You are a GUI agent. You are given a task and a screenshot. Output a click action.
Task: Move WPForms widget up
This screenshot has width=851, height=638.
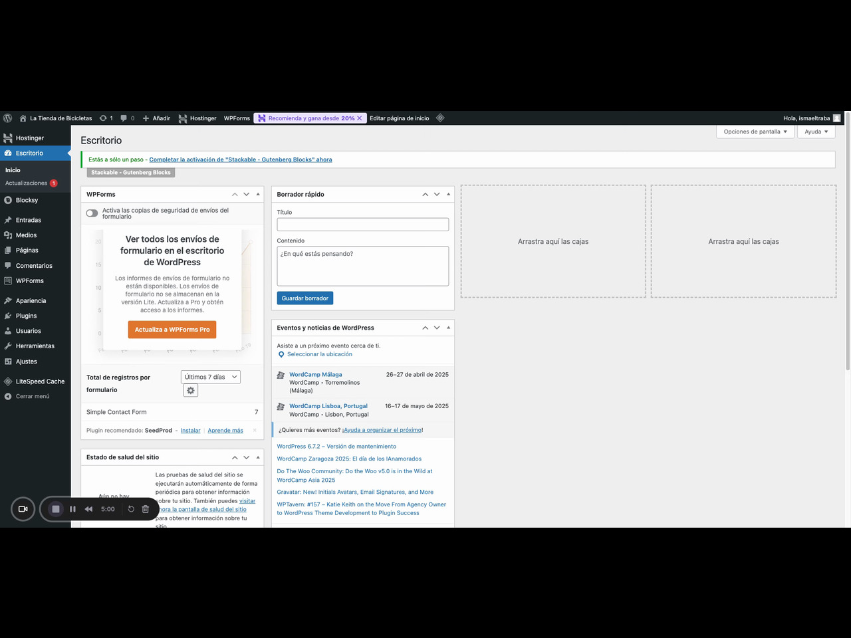click(235, 194)
